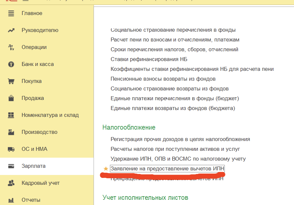Open Регистрация прочих доходов в целях налогообложения

pos(180,139)
